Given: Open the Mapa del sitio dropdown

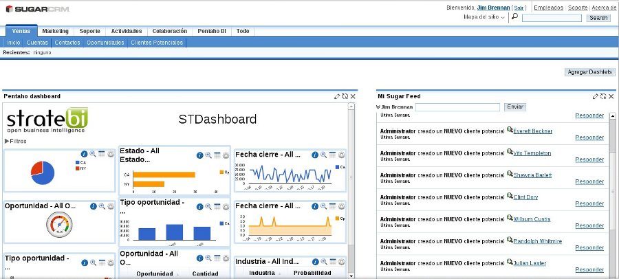Looking at the screenshot, I should [x=484, y=17].
